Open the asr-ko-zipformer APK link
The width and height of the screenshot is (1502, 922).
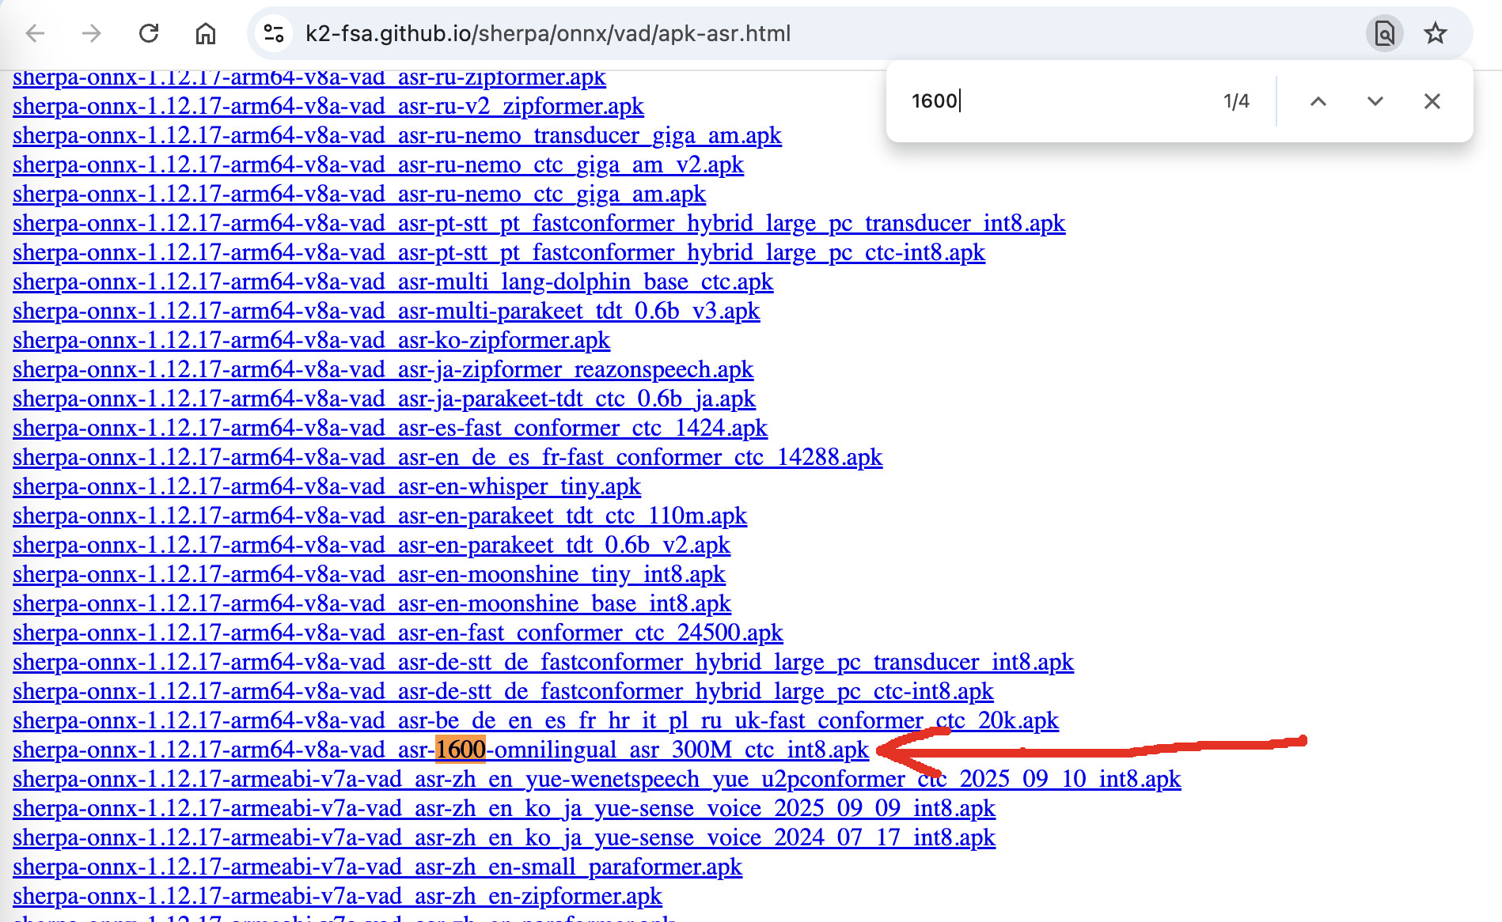tap(311, 340)
